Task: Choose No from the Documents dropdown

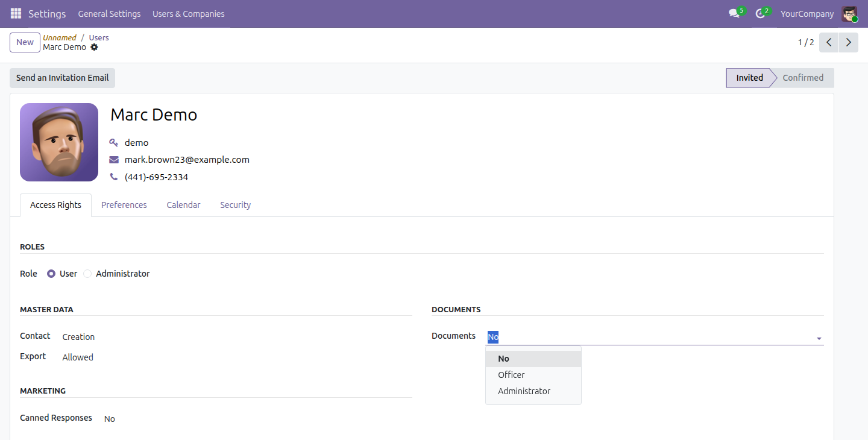Action: tap(533, 359)
